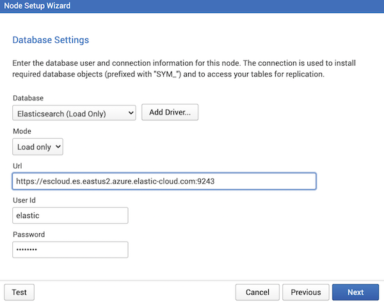Click the Database Settings heading
The image size is (384, 303).
coord(51,40)
